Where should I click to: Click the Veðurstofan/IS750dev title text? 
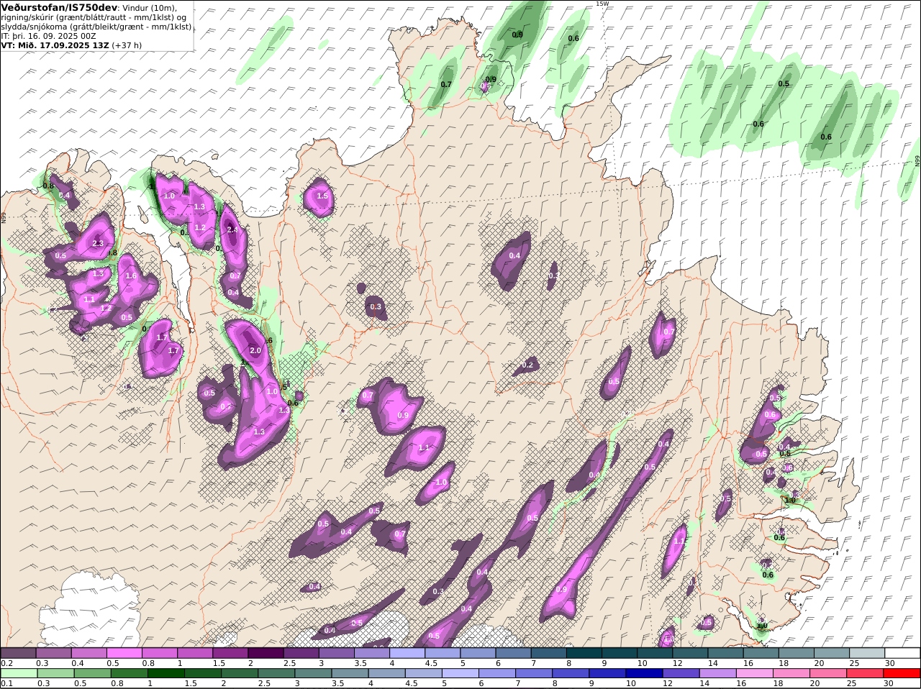[59, 7]
